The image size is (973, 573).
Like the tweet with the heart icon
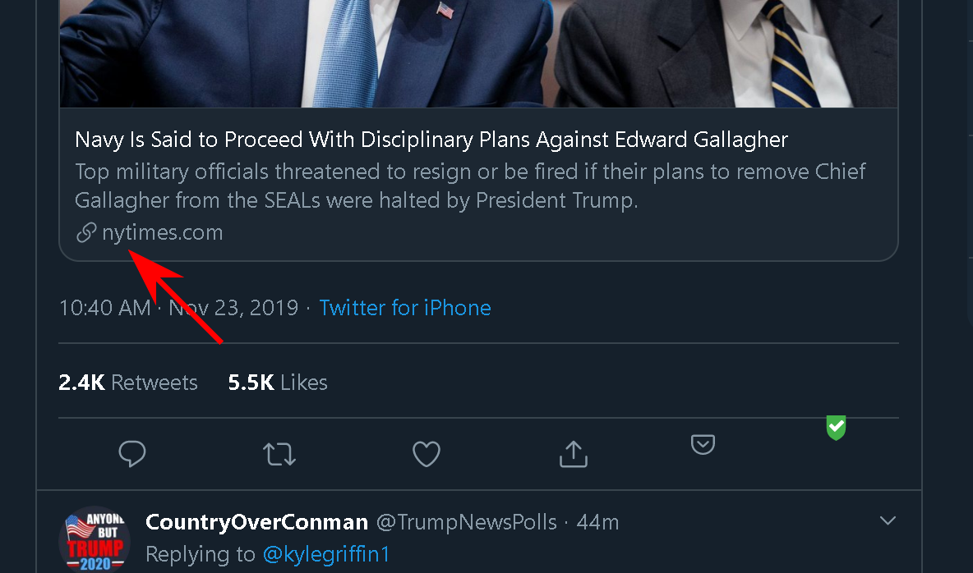426,454
